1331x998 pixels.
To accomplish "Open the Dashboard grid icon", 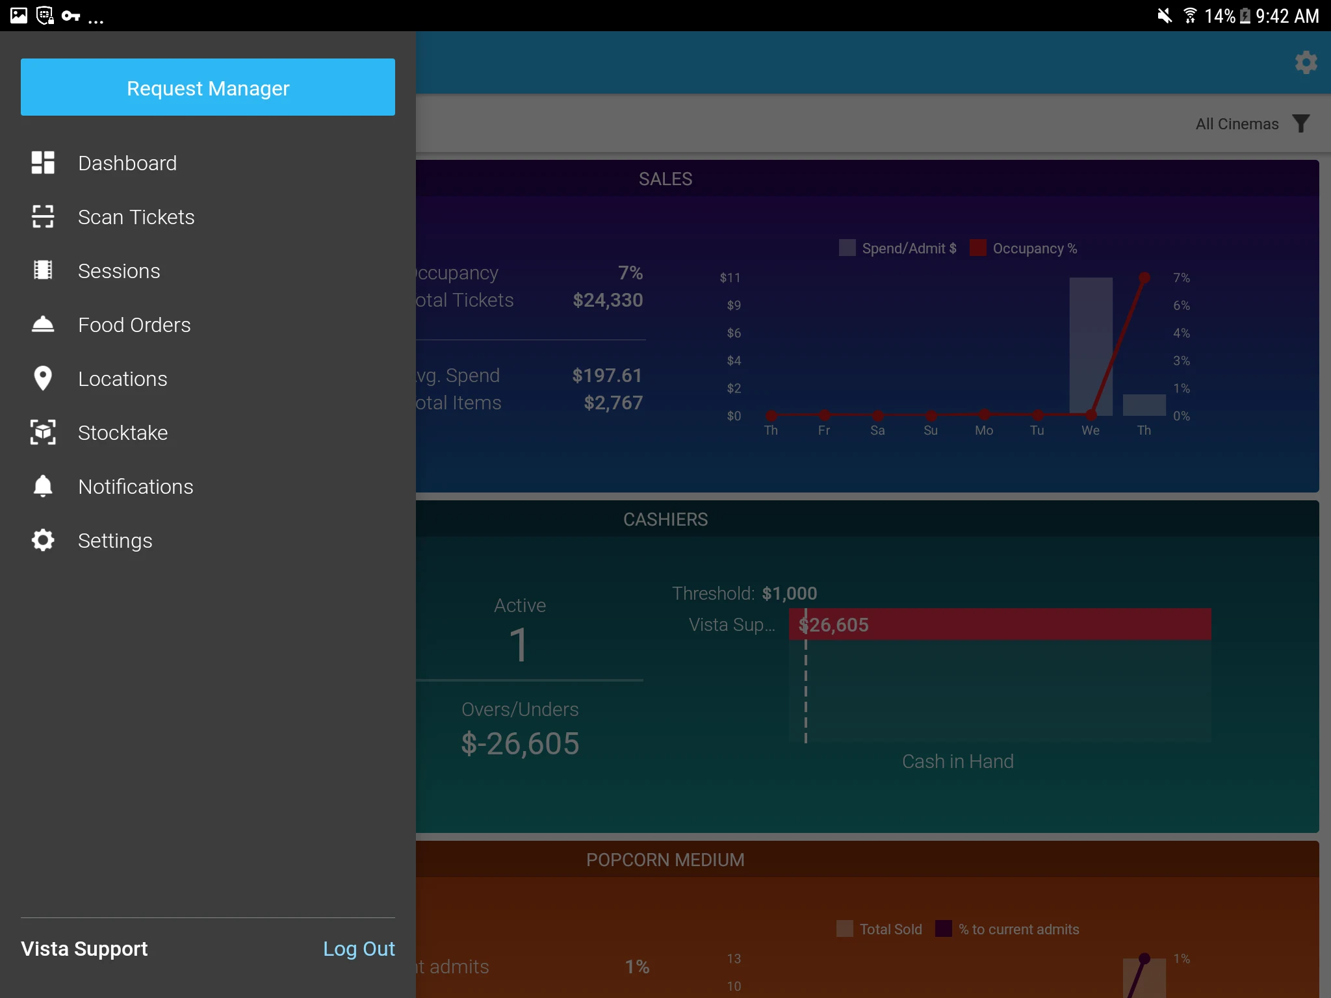I will (x=43, y=162).
